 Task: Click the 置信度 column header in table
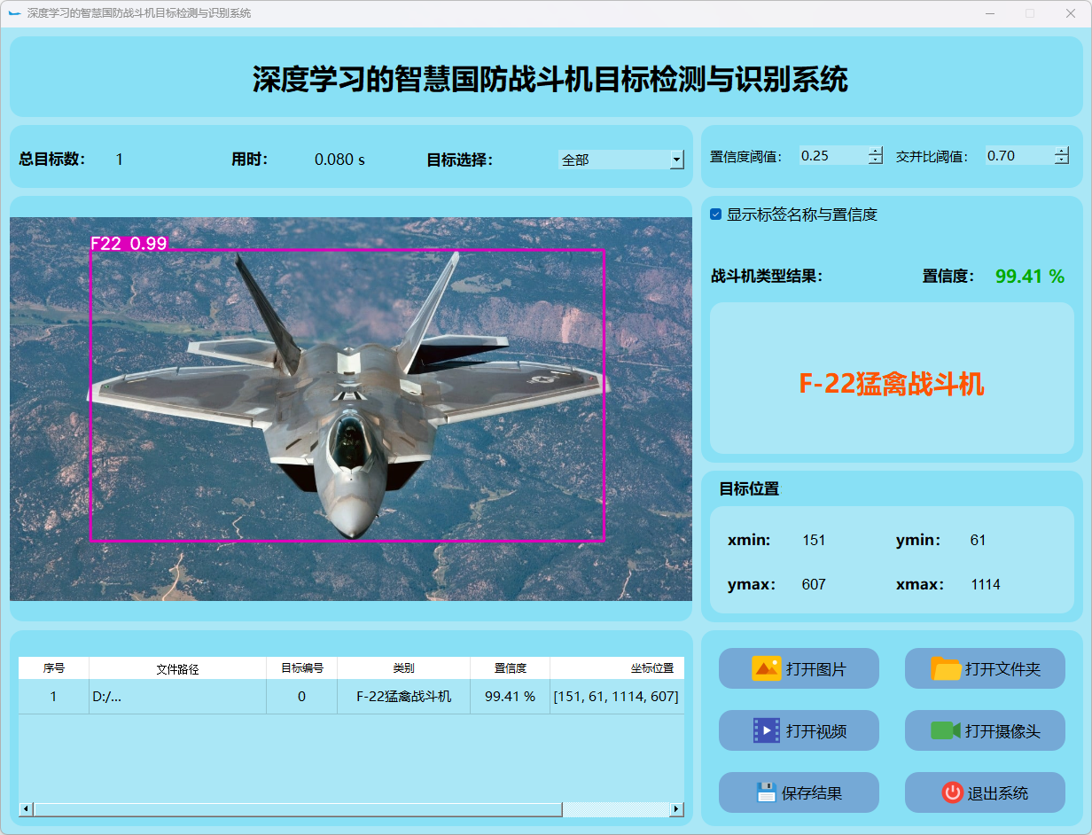(x=510, y=668)
